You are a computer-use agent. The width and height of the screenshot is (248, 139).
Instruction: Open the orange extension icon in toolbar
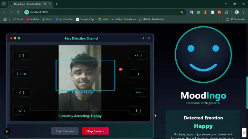point(205,12)
